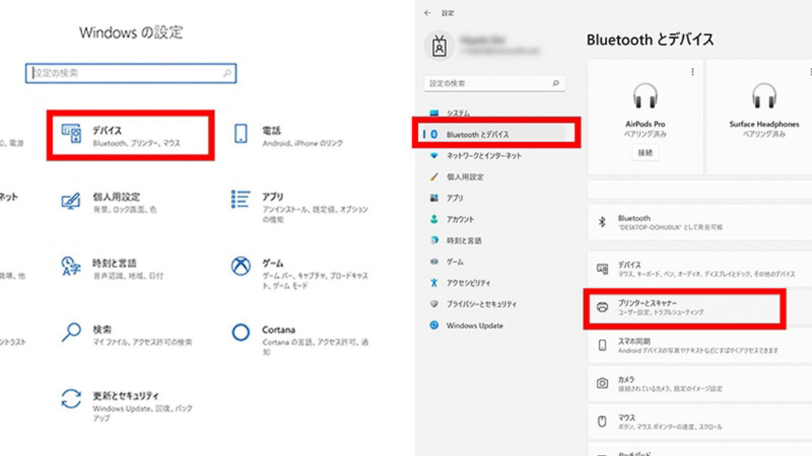
Task: Open the デバイス settings tile icon
Action: tap(72, 133)
